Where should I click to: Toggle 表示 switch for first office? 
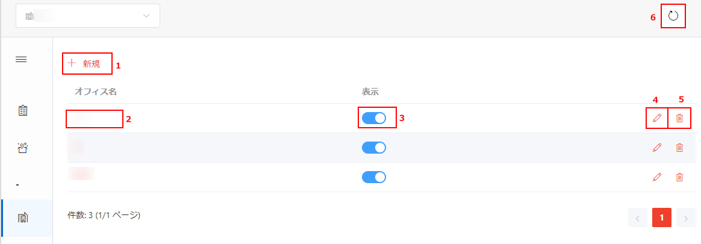point(374,118)
